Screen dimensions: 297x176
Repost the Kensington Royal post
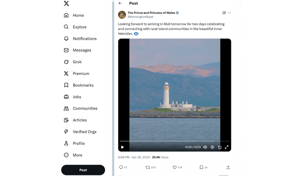tap(148, 167)
